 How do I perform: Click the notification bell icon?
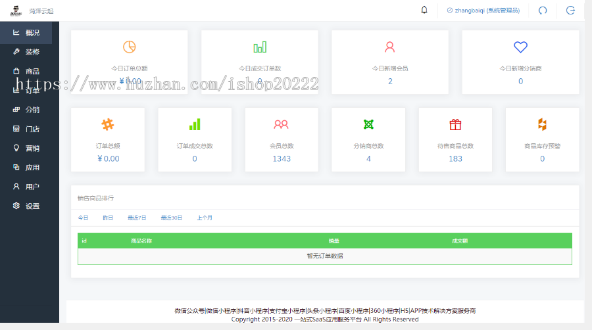(424, 10)
